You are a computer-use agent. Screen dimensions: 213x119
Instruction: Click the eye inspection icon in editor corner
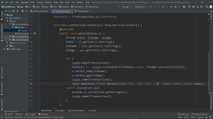209,14
